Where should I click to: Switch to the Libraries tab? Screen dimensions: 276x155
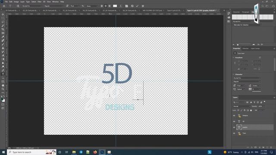(245, 49)
